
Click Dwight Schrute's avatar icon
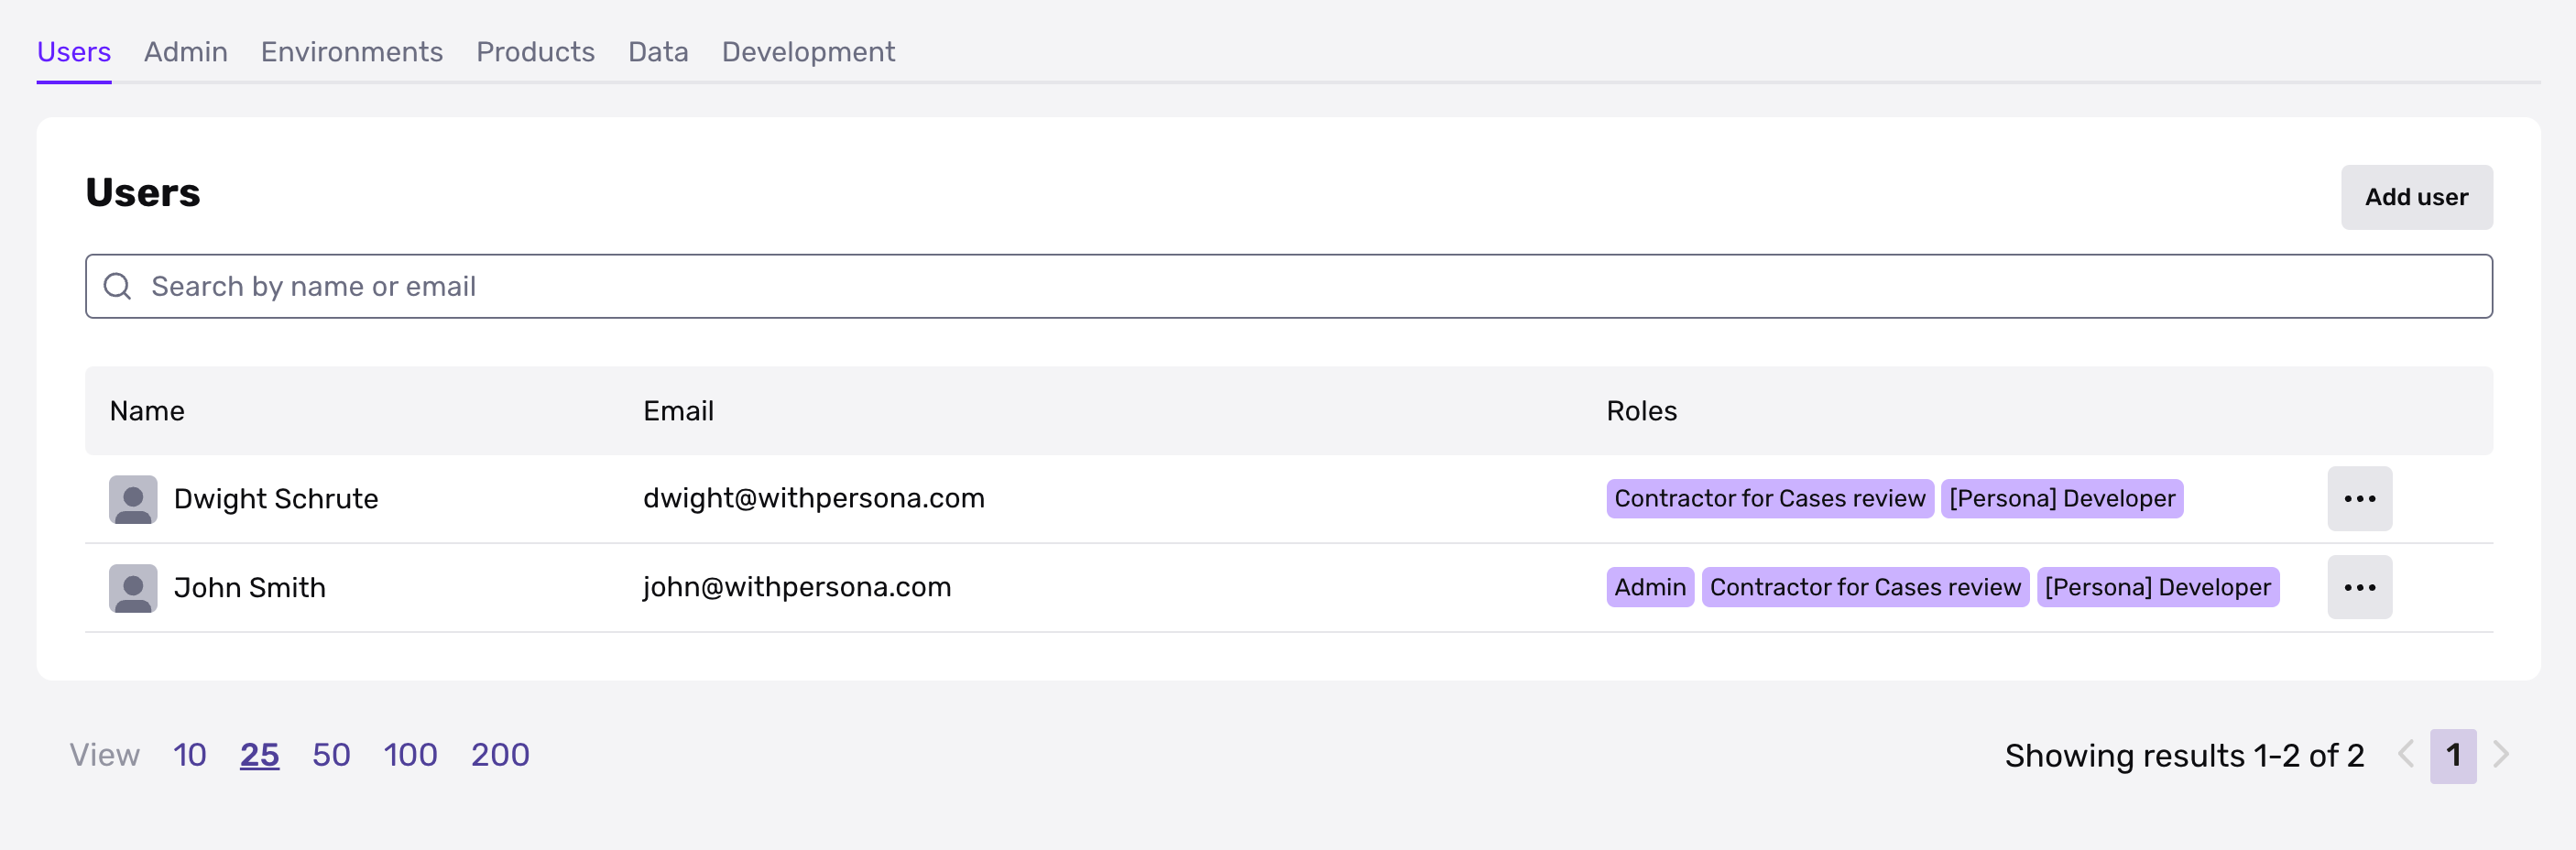coord(133,499)
